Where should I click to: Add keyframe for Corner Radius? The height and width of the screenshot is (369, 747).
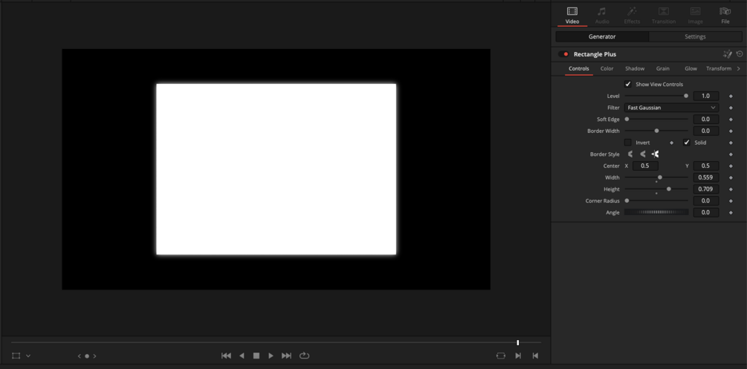[731, 201]
